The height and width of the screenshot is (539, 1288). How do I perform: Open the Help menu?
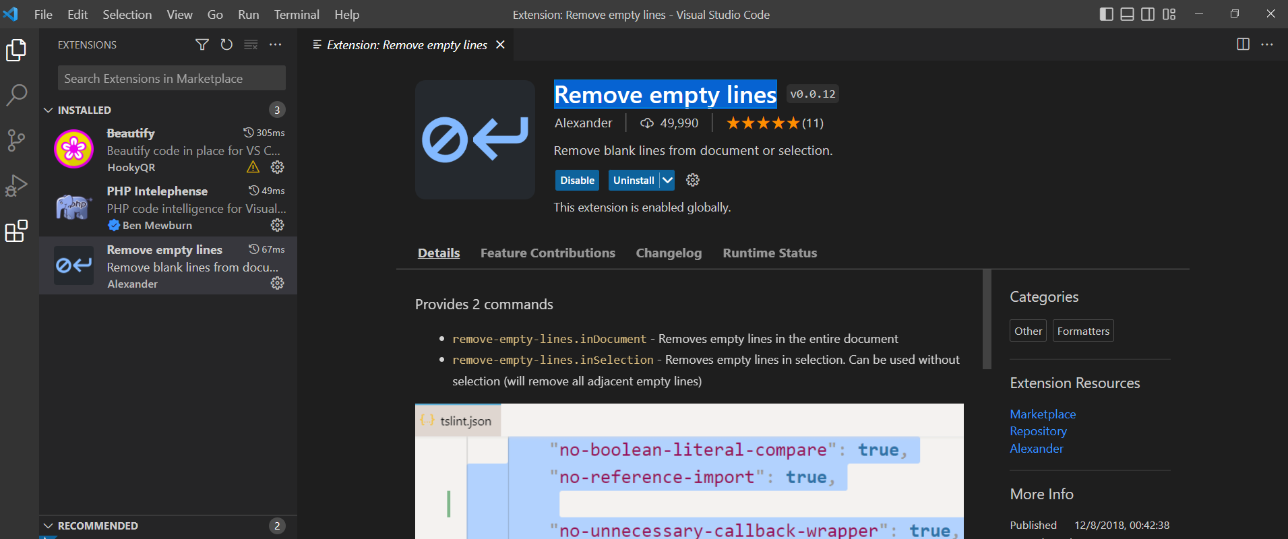pos(347,14)
